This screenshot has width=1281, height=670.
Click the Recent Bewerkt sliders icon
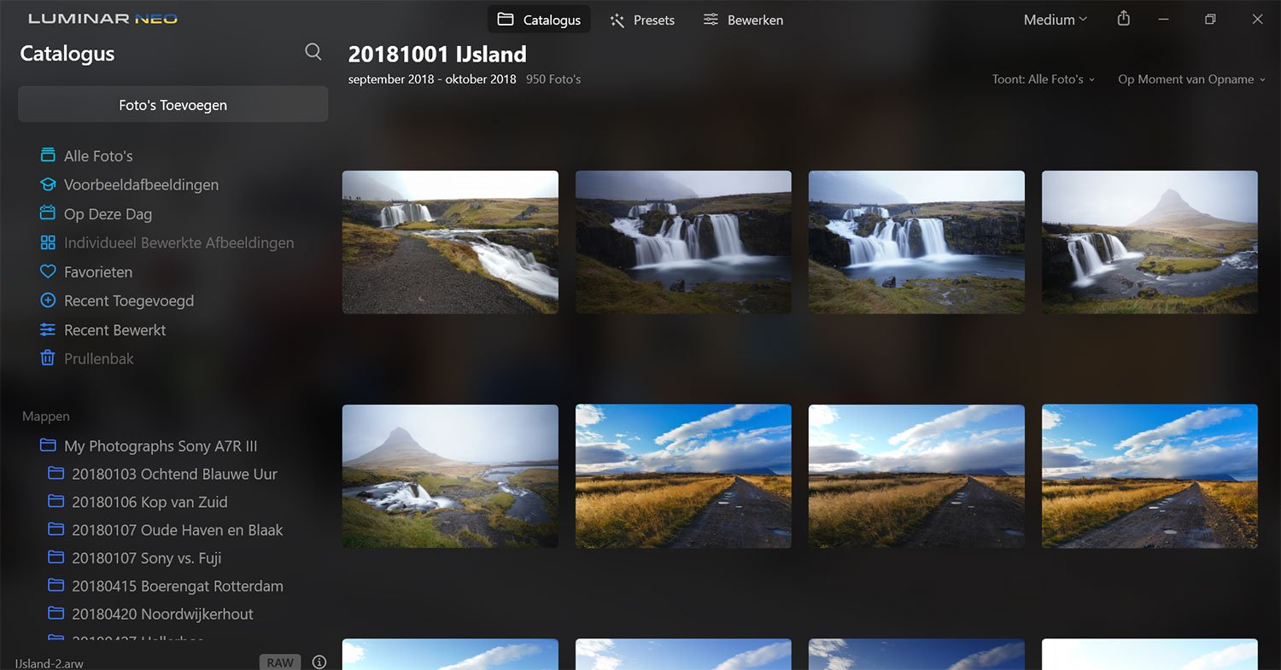click(48, 329)
